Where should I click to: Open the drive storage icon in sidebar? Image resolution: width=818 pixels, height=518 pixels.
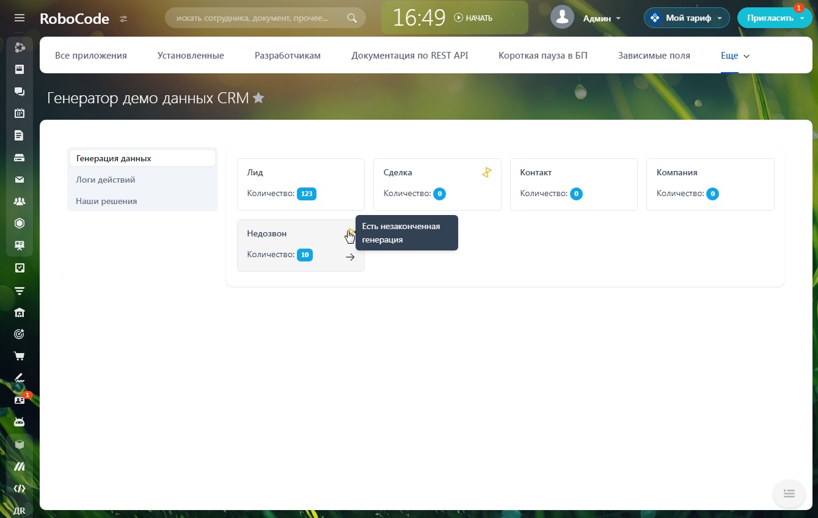tap(20, 157)
